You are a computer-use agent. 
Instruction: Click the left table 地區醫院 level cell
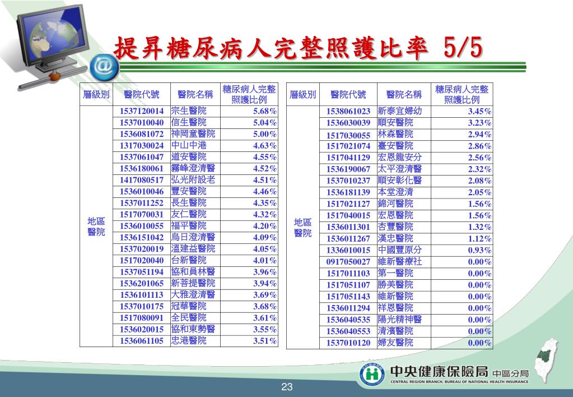pyautogui.click(x=96, y=227)
